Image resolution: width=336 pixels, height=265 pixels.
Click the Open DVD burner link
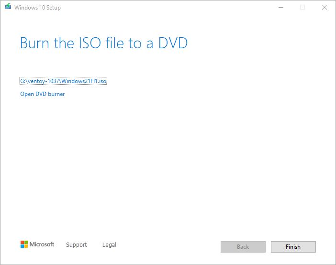pyautogui.click(x=43, y=94)
